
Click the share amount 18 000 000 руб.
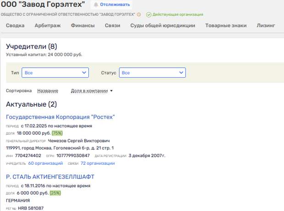(34, 133)
